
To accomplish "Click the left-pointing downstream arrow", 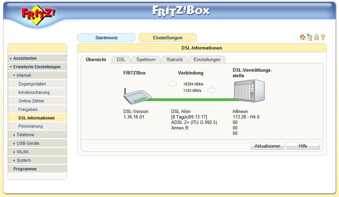I will 172,84.
